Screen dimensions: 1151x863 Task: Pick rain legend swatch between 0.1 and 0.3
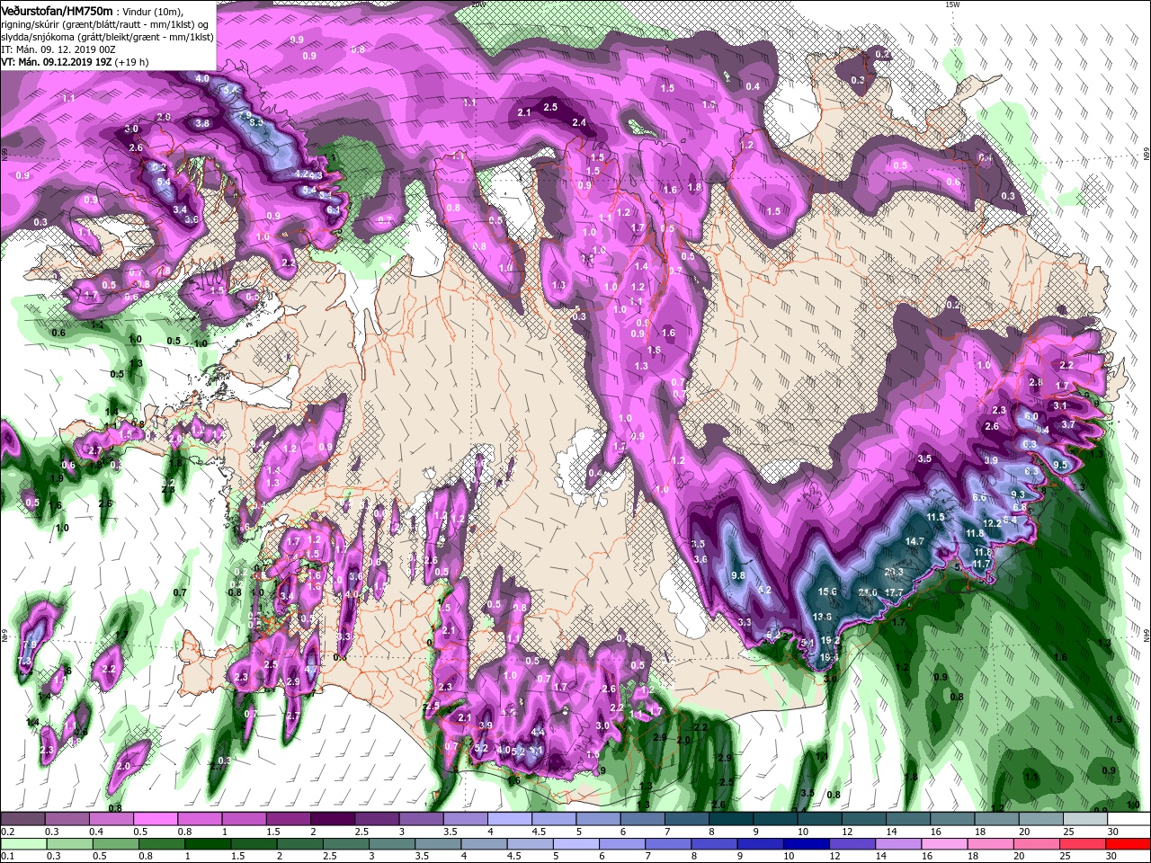pos(24,844)
